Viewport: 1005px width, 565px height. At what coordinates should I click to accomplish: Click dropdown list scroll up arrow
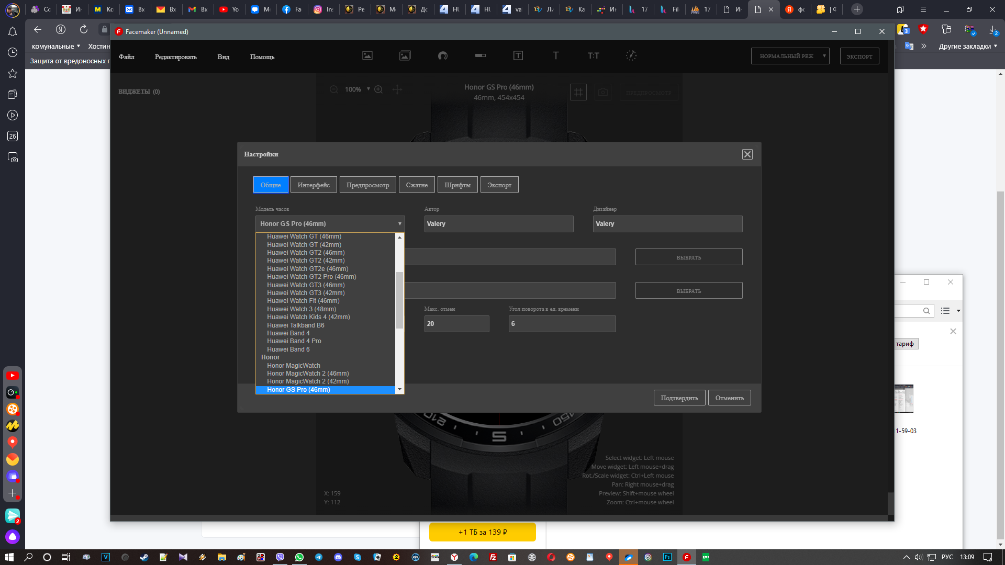point(400,238)
